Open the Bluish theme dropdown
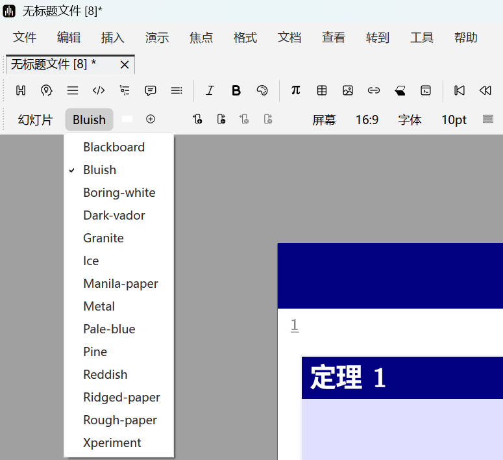This screenshot has width=503, height=460. click(x=89, y=120)
